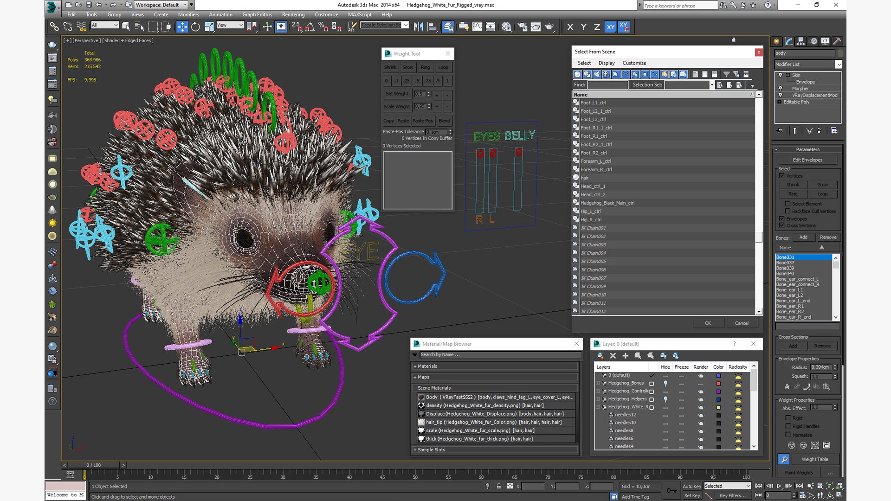Toggle the Cross Sections checkbox

tap(782, 225)
